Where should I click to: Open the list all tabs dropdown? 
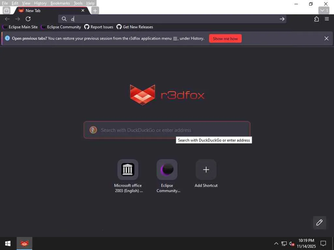pos(324,10)
